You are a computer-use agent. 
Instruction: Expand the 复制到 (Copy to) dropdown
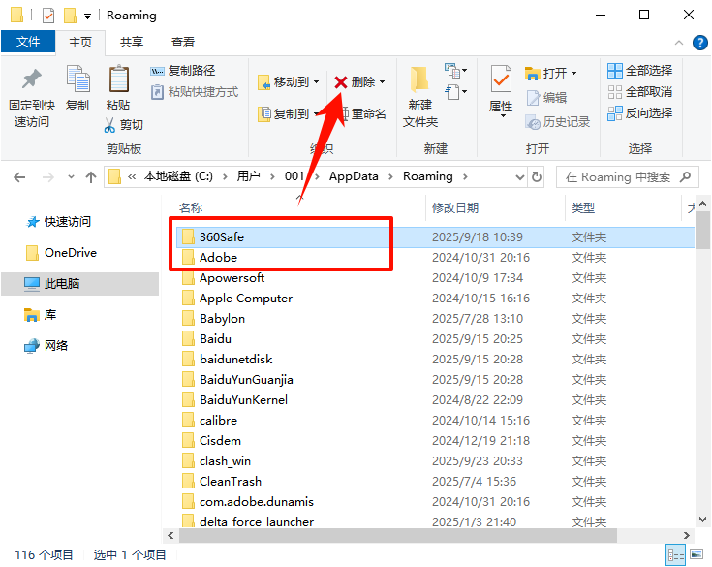point(316,114)
